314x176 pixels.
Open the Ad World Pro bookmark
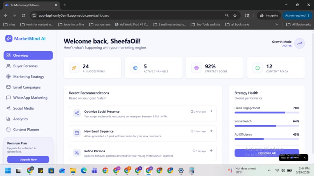pyautogui.click(x=132, y=24)
